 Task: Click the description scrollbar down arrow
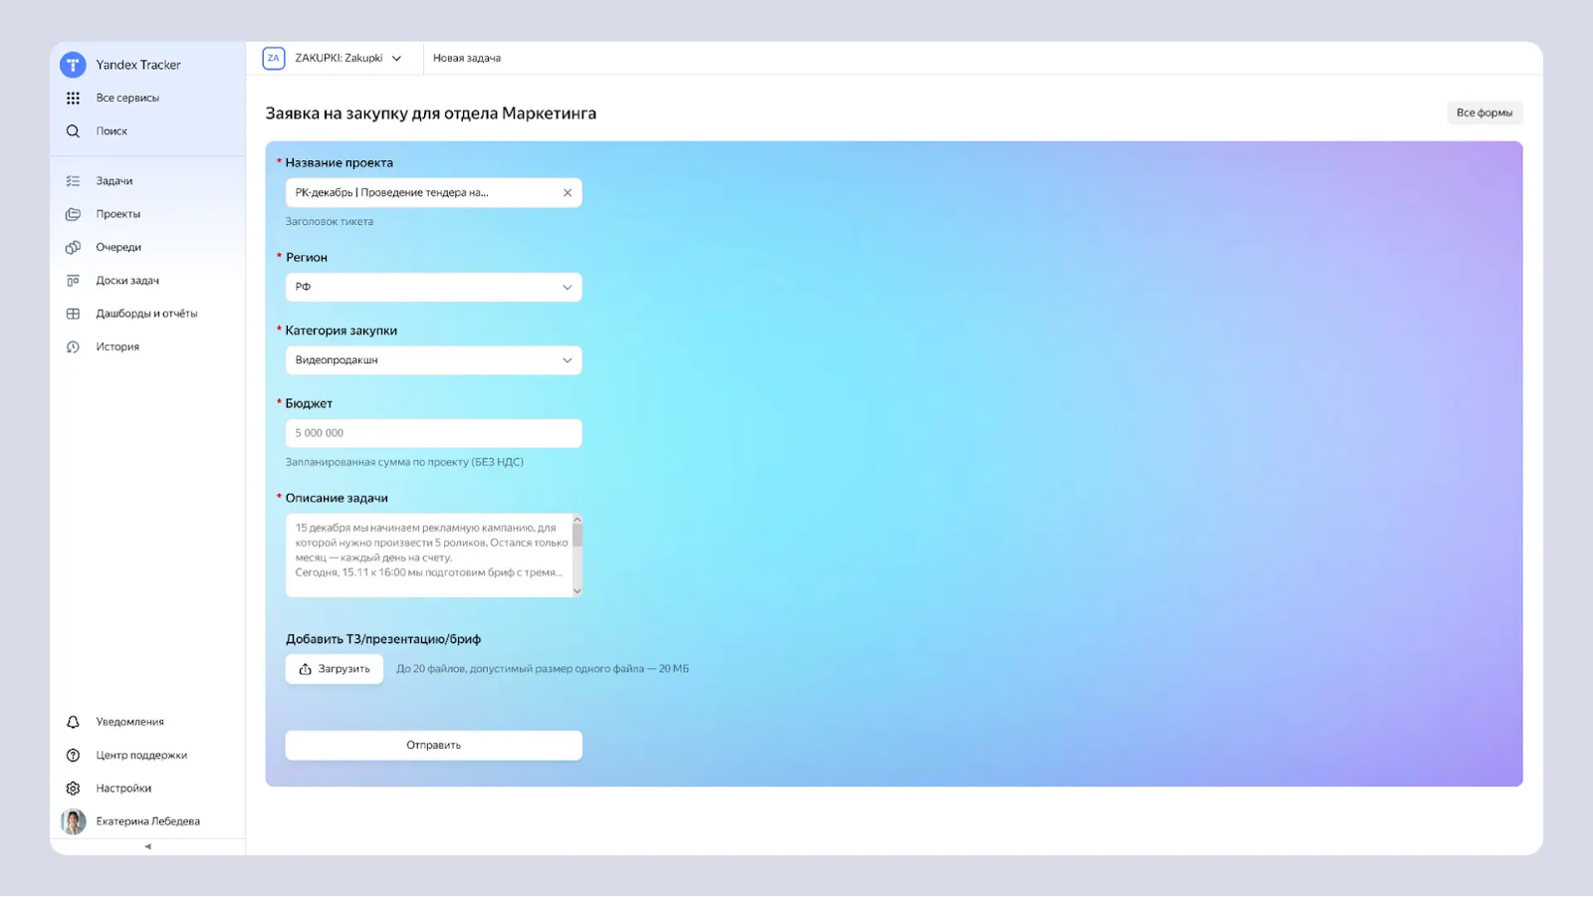[577, 591]
